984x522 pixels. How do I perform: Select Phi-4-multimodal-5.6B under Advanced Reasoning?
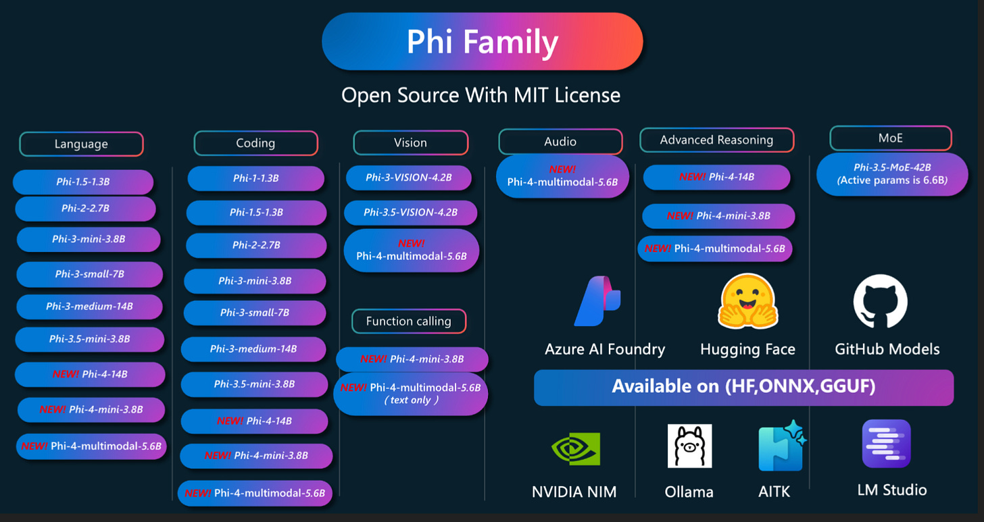[x=715, y=249]
